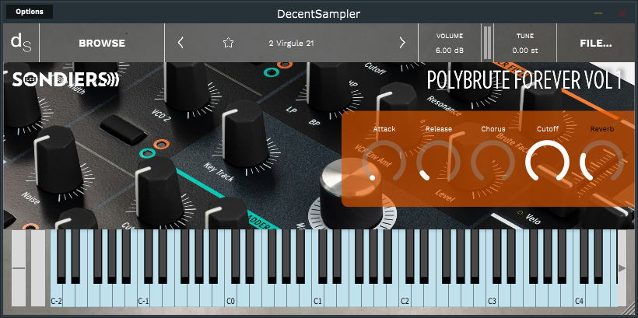Image resolution: width=638 pixels, height=318 pixels.
Task: Click the Release knob
Action: tap(438, 162)
